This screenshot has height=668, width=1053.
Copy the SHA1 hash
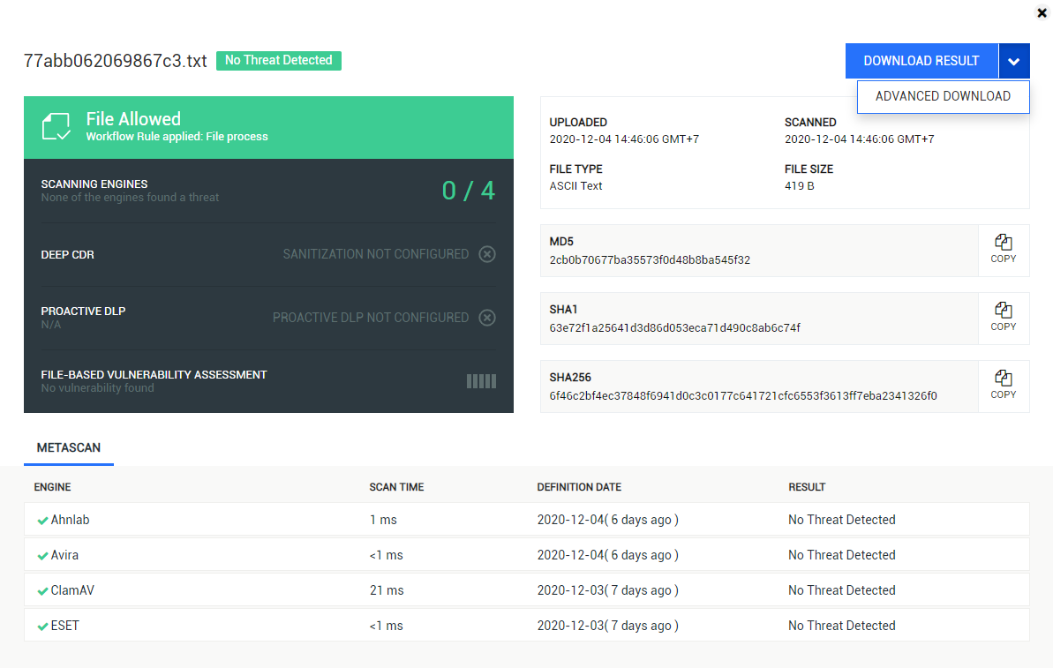pos(1004,318)
